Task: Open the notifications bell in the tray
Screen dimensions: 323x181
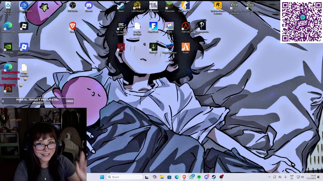Action: [318, 177]
